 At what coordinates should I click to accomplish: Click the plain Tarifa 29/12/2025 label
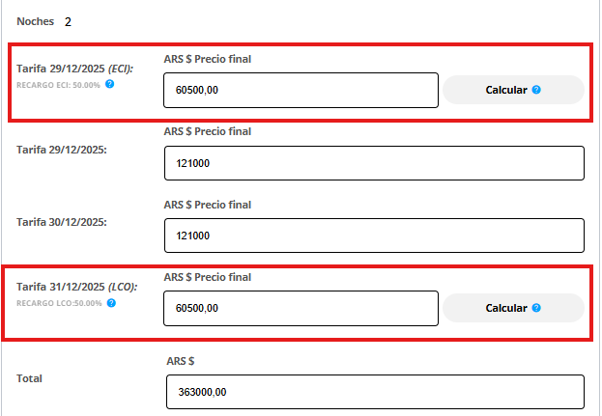pos(61,150)
